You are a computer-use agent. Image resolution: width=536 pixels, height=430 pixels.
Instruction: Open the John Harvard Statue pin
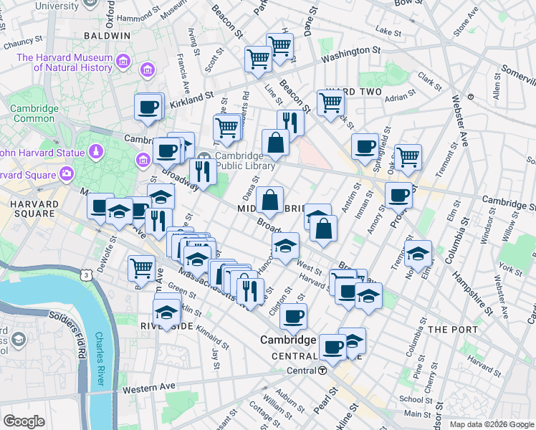click(97, 152)
